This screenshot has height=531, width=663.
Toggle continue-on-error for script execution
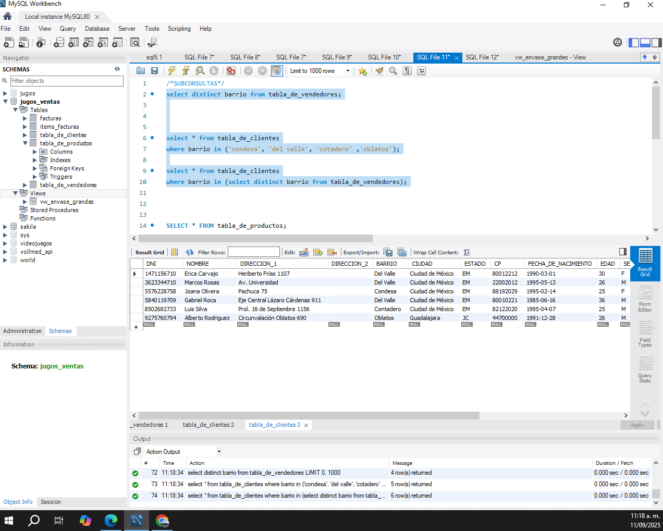tap(231, 71)
